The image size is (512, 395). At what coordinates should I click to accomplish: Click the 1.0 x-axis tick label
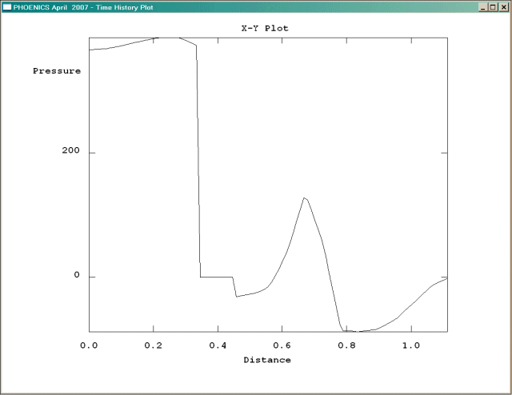(410, 345)
